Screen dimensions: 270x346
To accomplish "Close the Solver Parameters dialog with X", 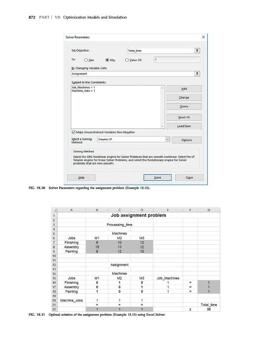I will click(x=203, y=37).
